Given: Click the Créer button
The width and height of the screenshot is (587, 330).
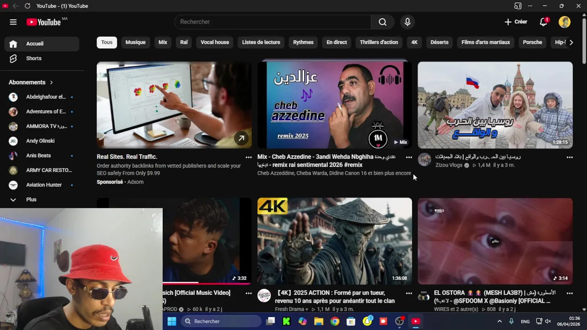Looking at the screenshot, I should [516, 22].
